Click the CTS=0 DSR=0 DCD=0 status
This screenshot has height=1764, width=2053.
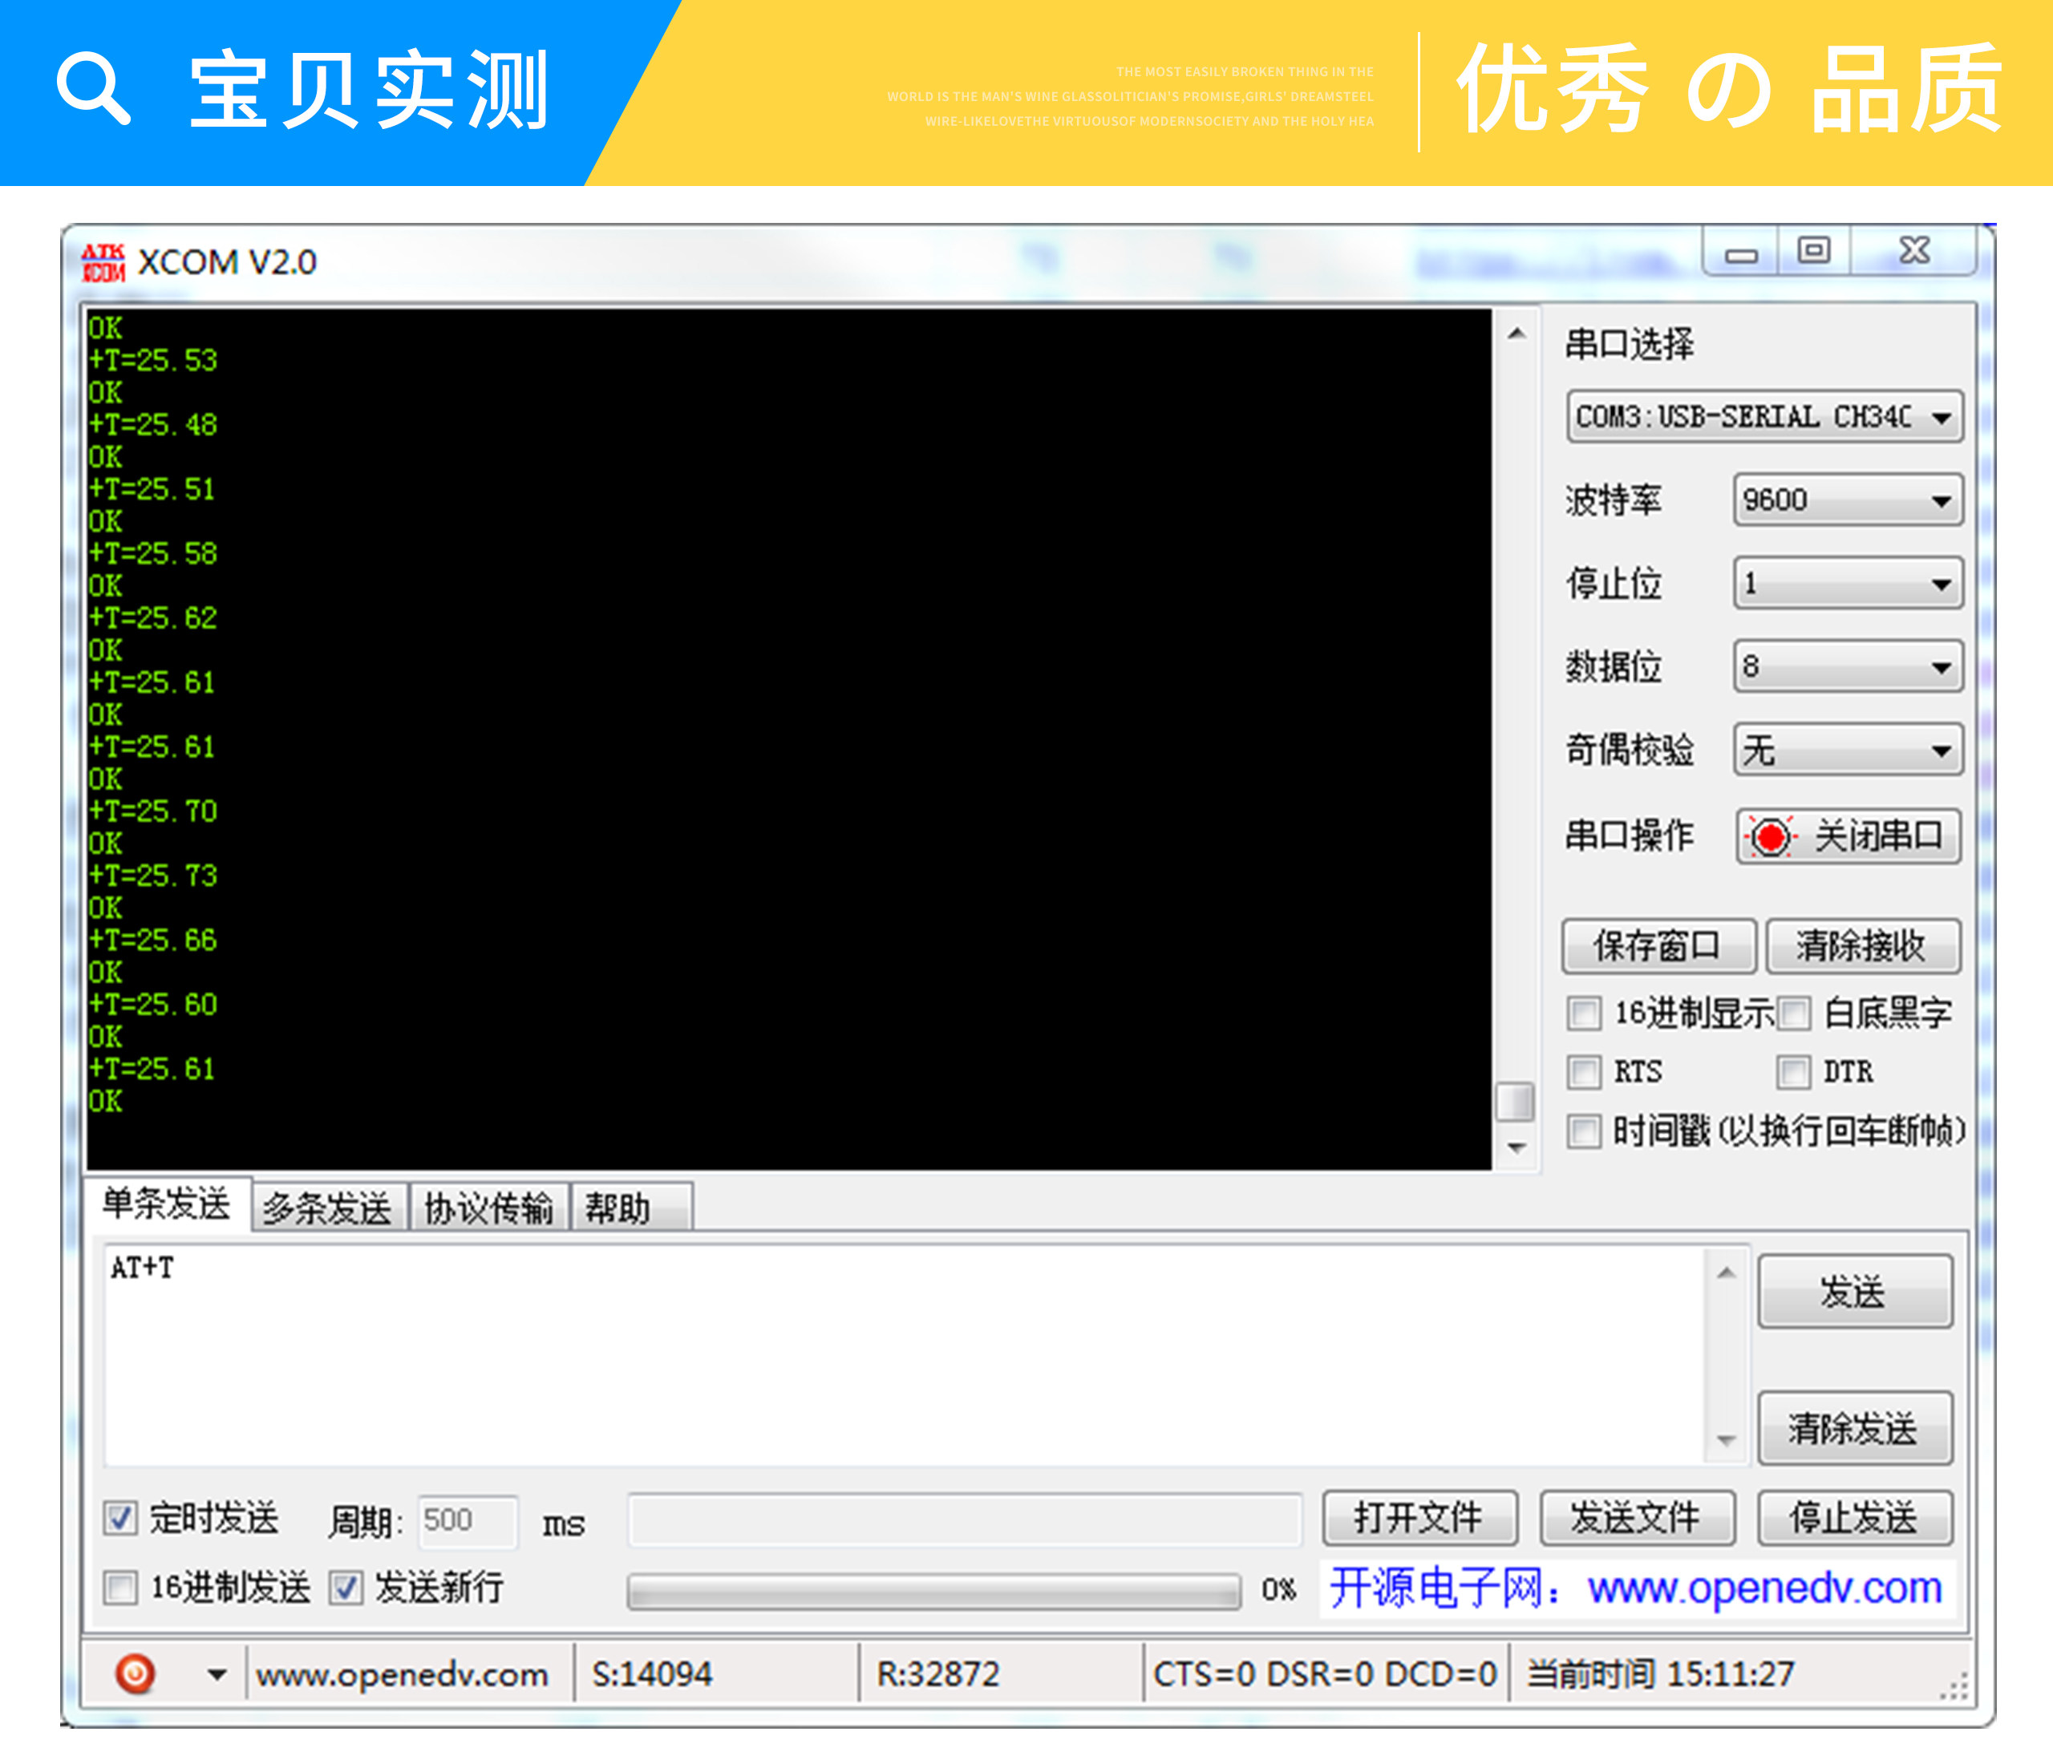[1325, 1674]
